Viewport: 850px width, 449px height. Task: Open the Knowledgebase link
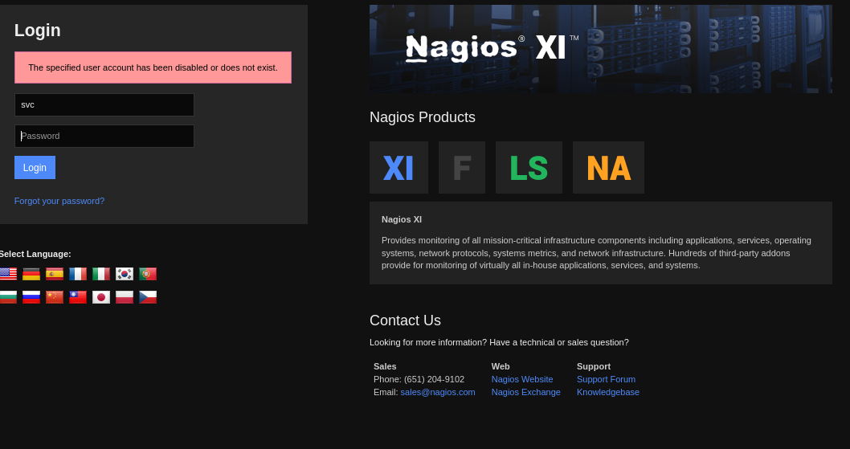[608, 392]
